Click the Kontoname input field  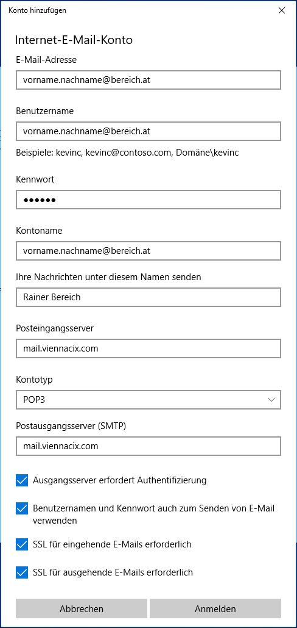(x=148, y=251)
